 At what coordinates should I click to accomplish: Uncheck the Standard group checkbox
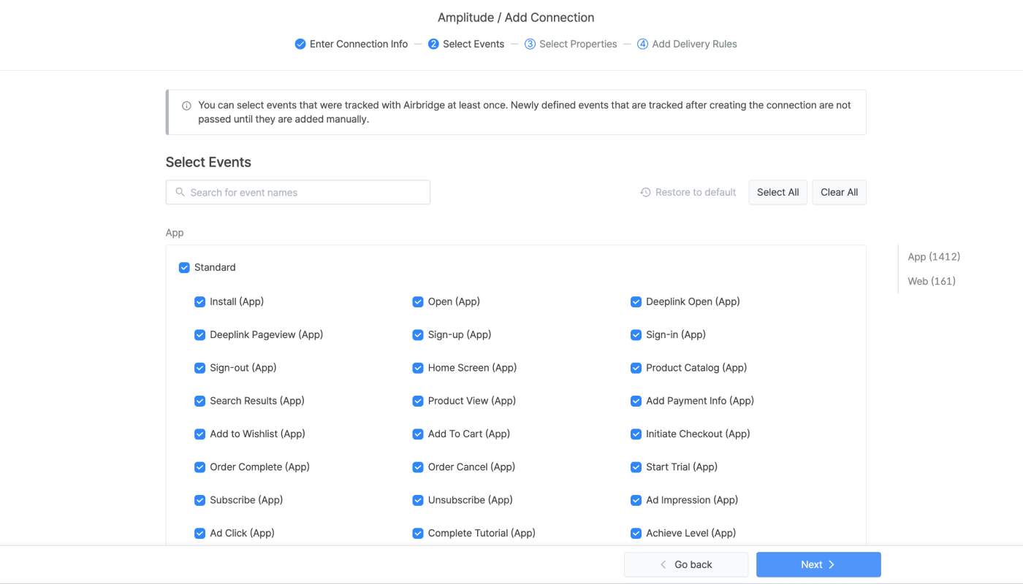click(184, 267)
